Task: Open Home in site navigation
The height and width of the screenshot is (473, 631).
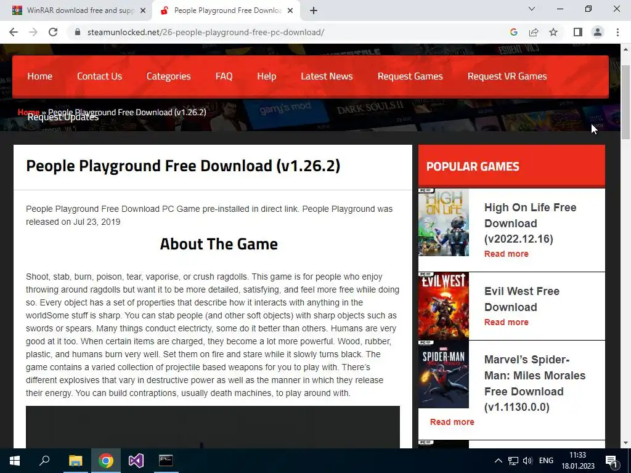Action: pyautogui.click(x=40, y=76)
